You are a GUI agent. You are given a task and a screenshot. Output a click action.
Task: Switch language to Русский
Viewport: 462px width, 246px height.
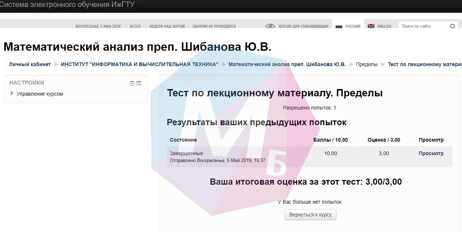353,26
